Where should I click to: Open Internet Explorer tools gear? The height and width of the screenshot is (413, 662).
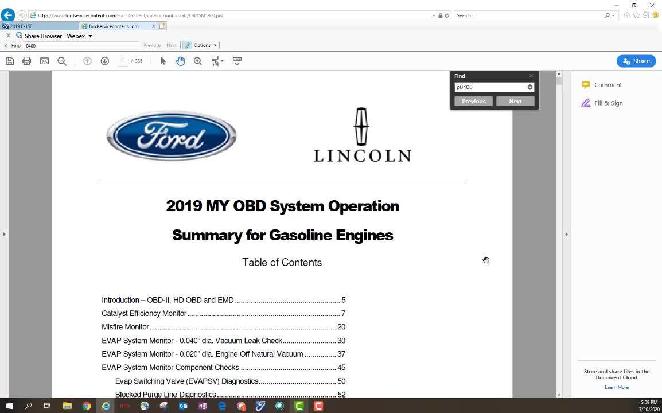click(647, 15)
